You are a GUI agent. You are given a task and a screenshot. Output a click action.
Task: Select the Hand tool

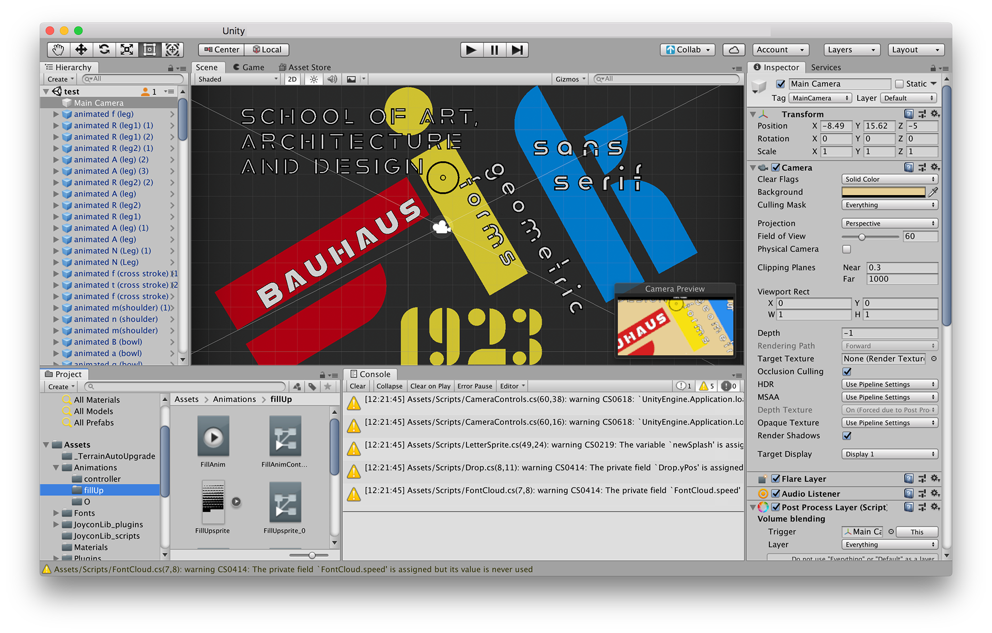click(x=58, y=50)
